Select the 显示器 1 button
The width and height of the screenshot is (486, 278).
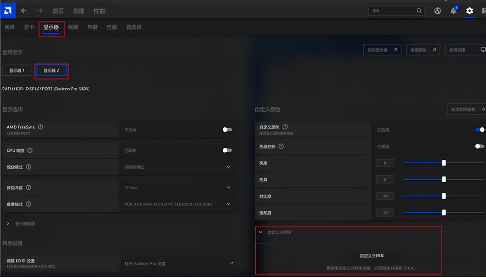(17, 70)
